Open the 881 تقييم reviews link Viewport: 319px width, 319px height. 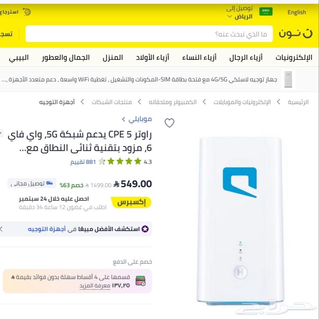point(83,162)
